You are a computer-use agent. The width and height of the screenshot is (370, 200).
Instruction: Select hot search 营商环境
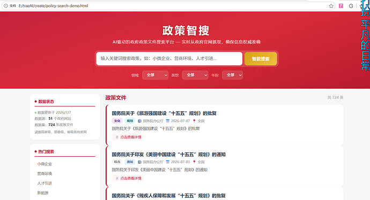[x=45, y=174]
